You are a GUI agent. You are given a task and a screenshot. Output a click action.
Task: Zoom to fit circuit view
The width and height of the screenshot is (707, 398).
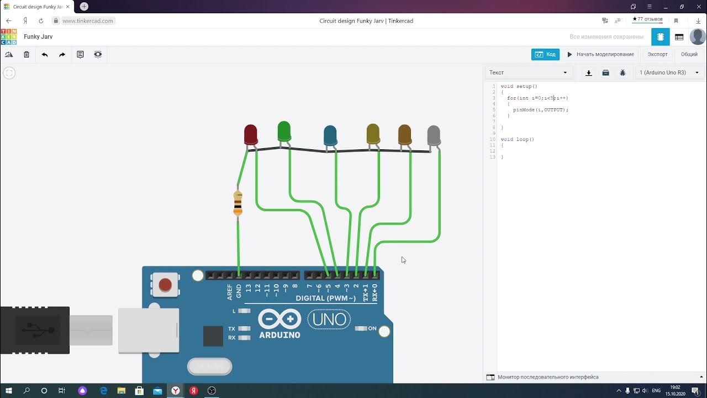[9, 73]
